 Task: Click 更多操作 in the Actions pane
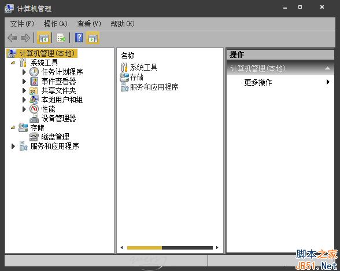(x=258, y=82)
